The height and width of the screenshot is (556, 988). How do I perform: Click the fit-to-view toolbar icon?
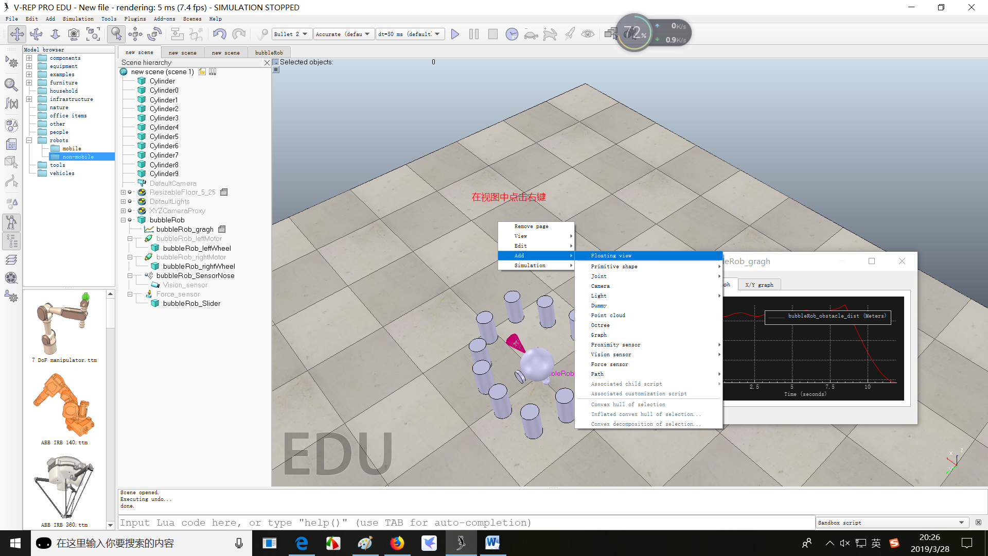pos(93,34)
